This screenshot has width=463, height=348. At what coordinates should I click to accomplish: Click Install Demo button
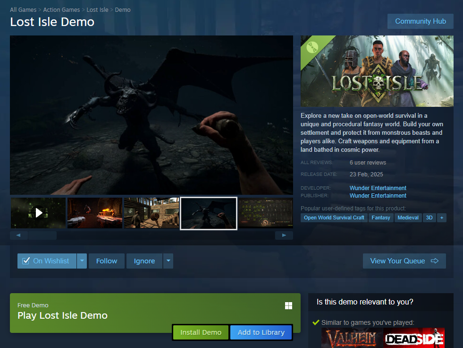click(201, 332)
